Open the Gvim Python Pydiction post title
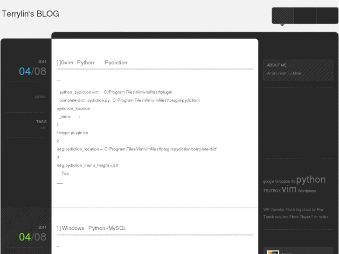 pyautogui.click(x=92, y=63)
